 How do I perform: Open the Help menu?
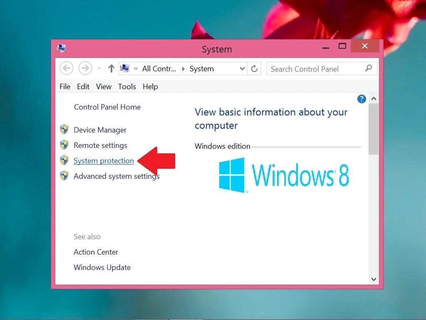(150, 87)
